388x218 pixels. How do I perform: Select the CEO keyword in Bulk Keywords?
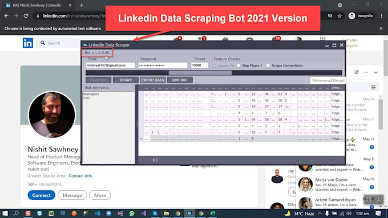pos(86,98)
